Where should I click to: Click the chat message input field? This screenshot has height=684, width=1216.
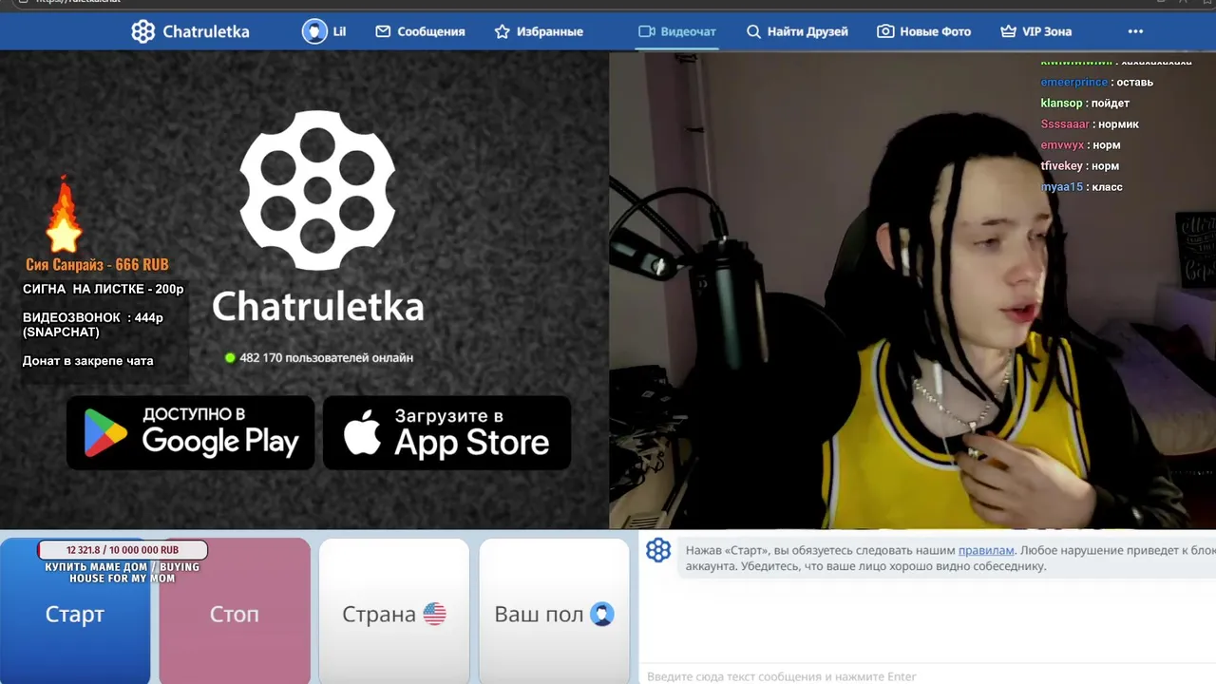[927, 676]
